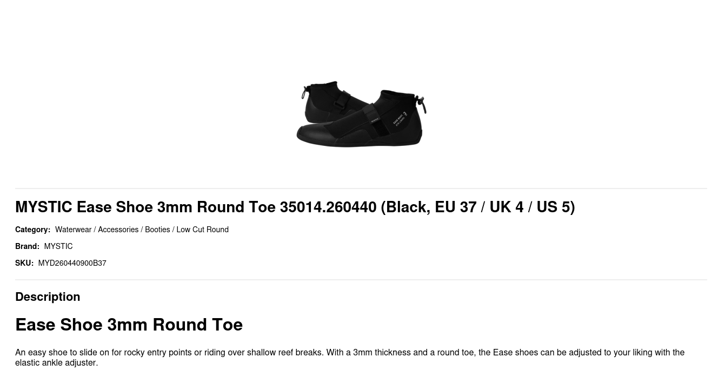Click the Description section heading

click(48, 297)
